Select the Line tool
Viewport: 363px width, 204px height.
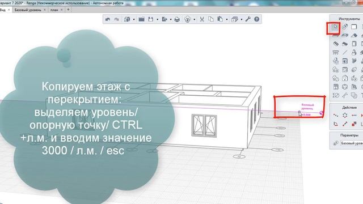tap(345, 53)
